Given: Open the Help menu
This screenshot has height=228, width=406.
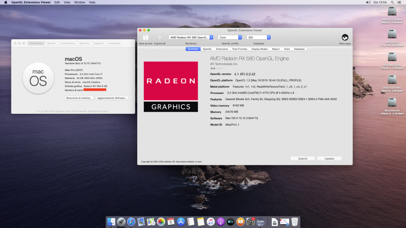Looking at the screenshot, I should (92, 2).
